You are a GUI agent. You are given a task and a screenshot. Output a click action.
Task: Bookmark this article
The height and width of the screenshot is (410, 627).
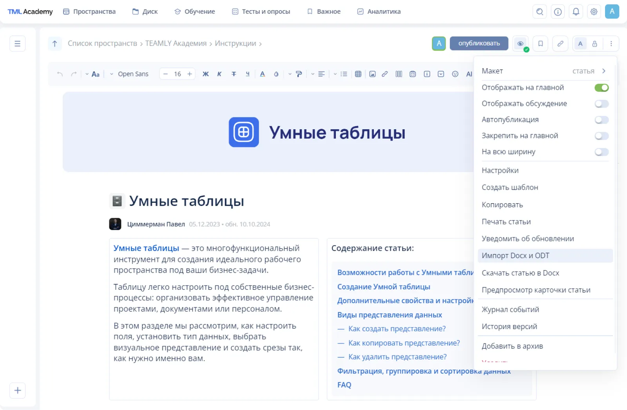(540, 43)
